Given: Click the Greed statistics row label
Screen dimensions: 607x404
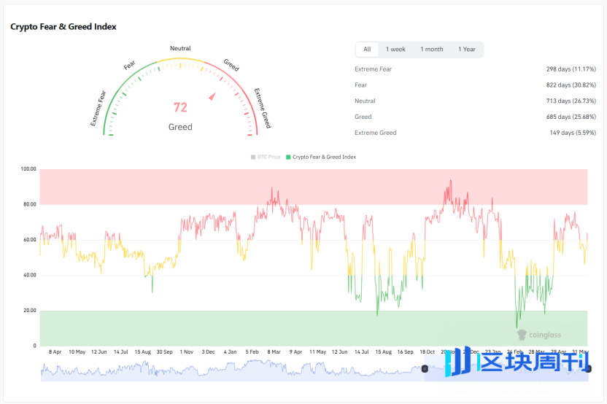Looking at the screenshot, I should click(x=363, y=117).
